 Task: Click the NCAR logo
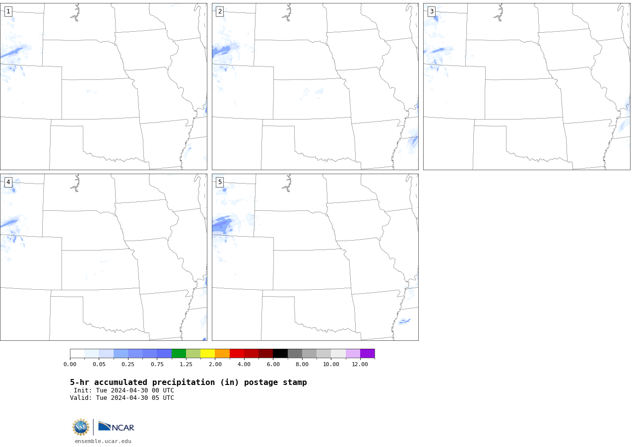click(x=116, y=427)
